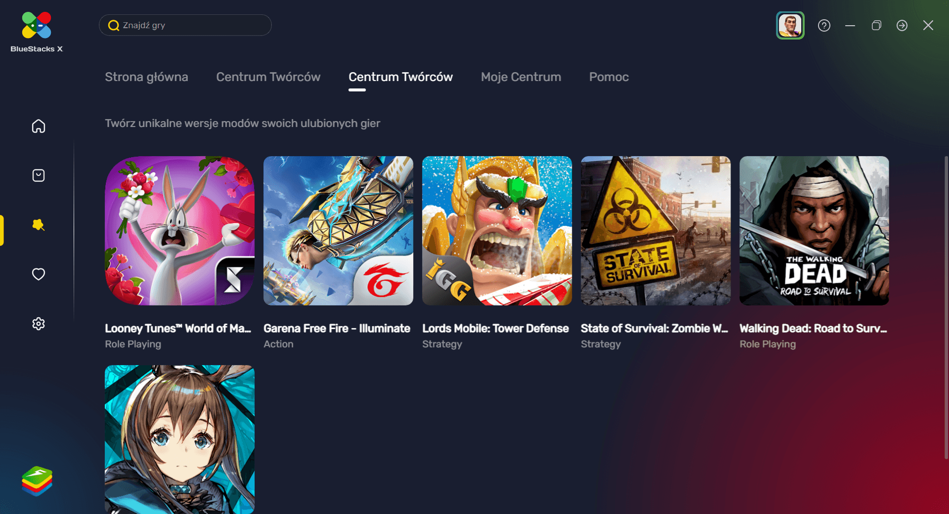Open the anime girl game thumbnail
949x514 pixels.
(x=179, y=439)
